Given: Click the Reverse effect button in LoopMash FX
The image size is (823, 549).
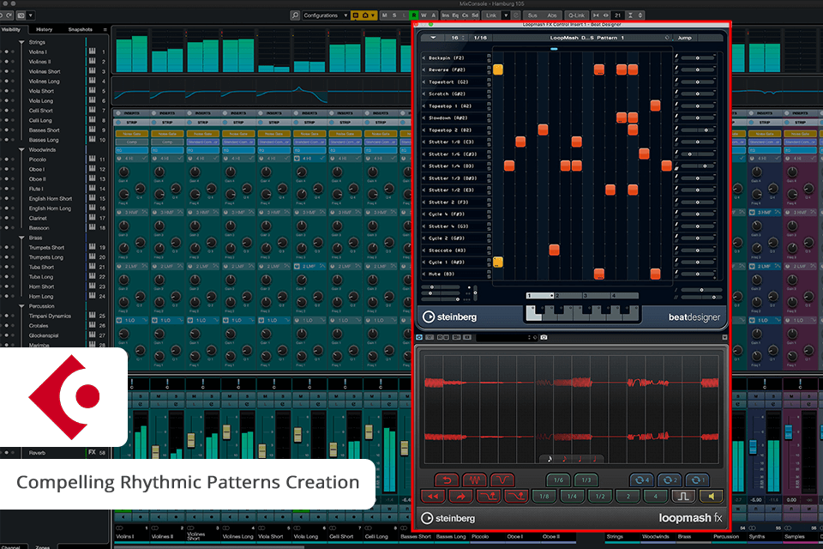Looking at the screenshot, I should pos(446,480).
